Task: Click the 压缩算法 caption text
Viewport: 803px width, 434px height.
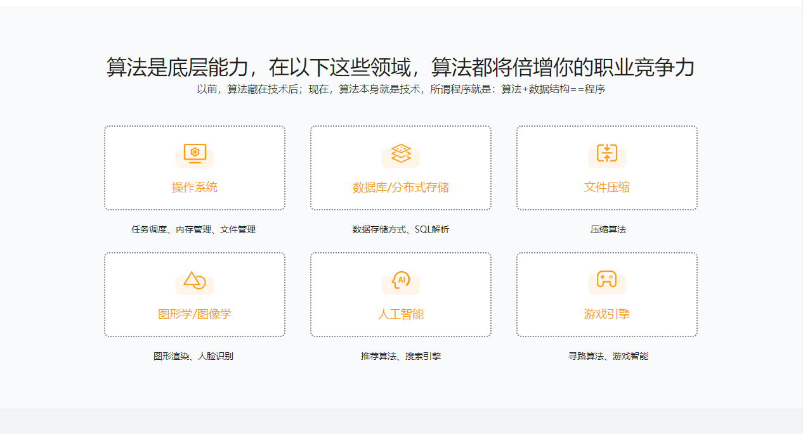Action: pos(608,229)
